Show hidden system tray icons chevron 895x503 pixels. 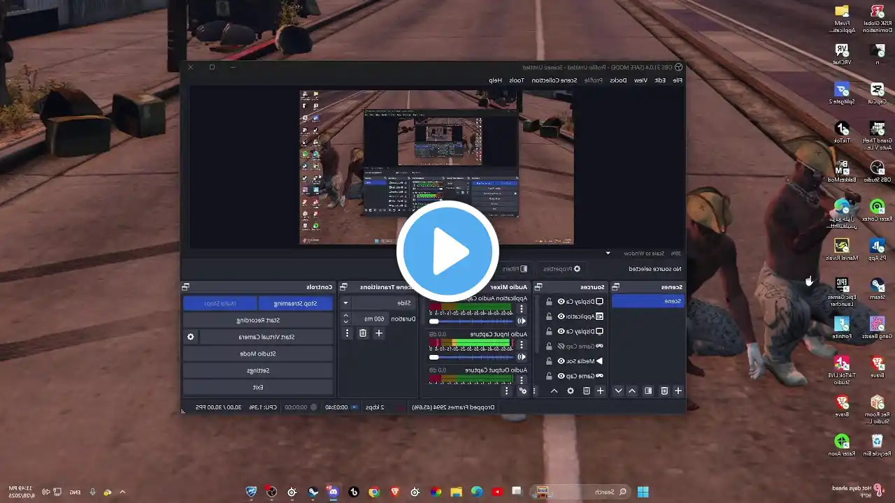pos(122,492)
